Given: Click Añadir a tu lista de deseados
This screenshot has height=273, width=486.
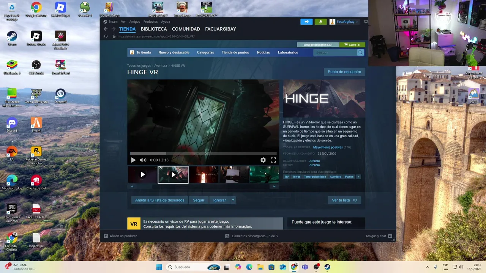Looking at the screenshot, I should 159,200.
